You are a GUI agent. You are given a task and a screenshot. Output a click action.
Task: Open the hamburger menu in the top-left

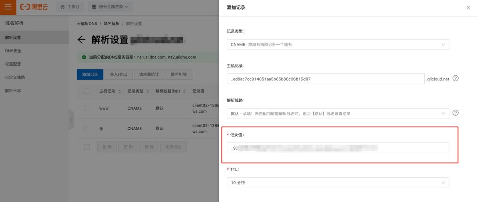click(8, 7)
